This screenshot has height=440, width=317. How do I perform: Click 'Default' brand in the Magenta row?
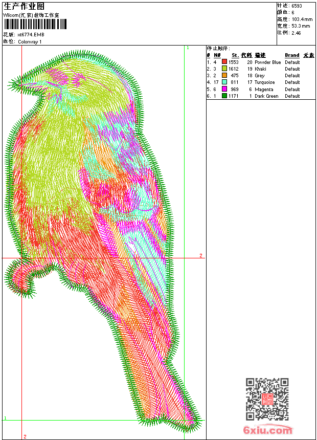(292, 89)
